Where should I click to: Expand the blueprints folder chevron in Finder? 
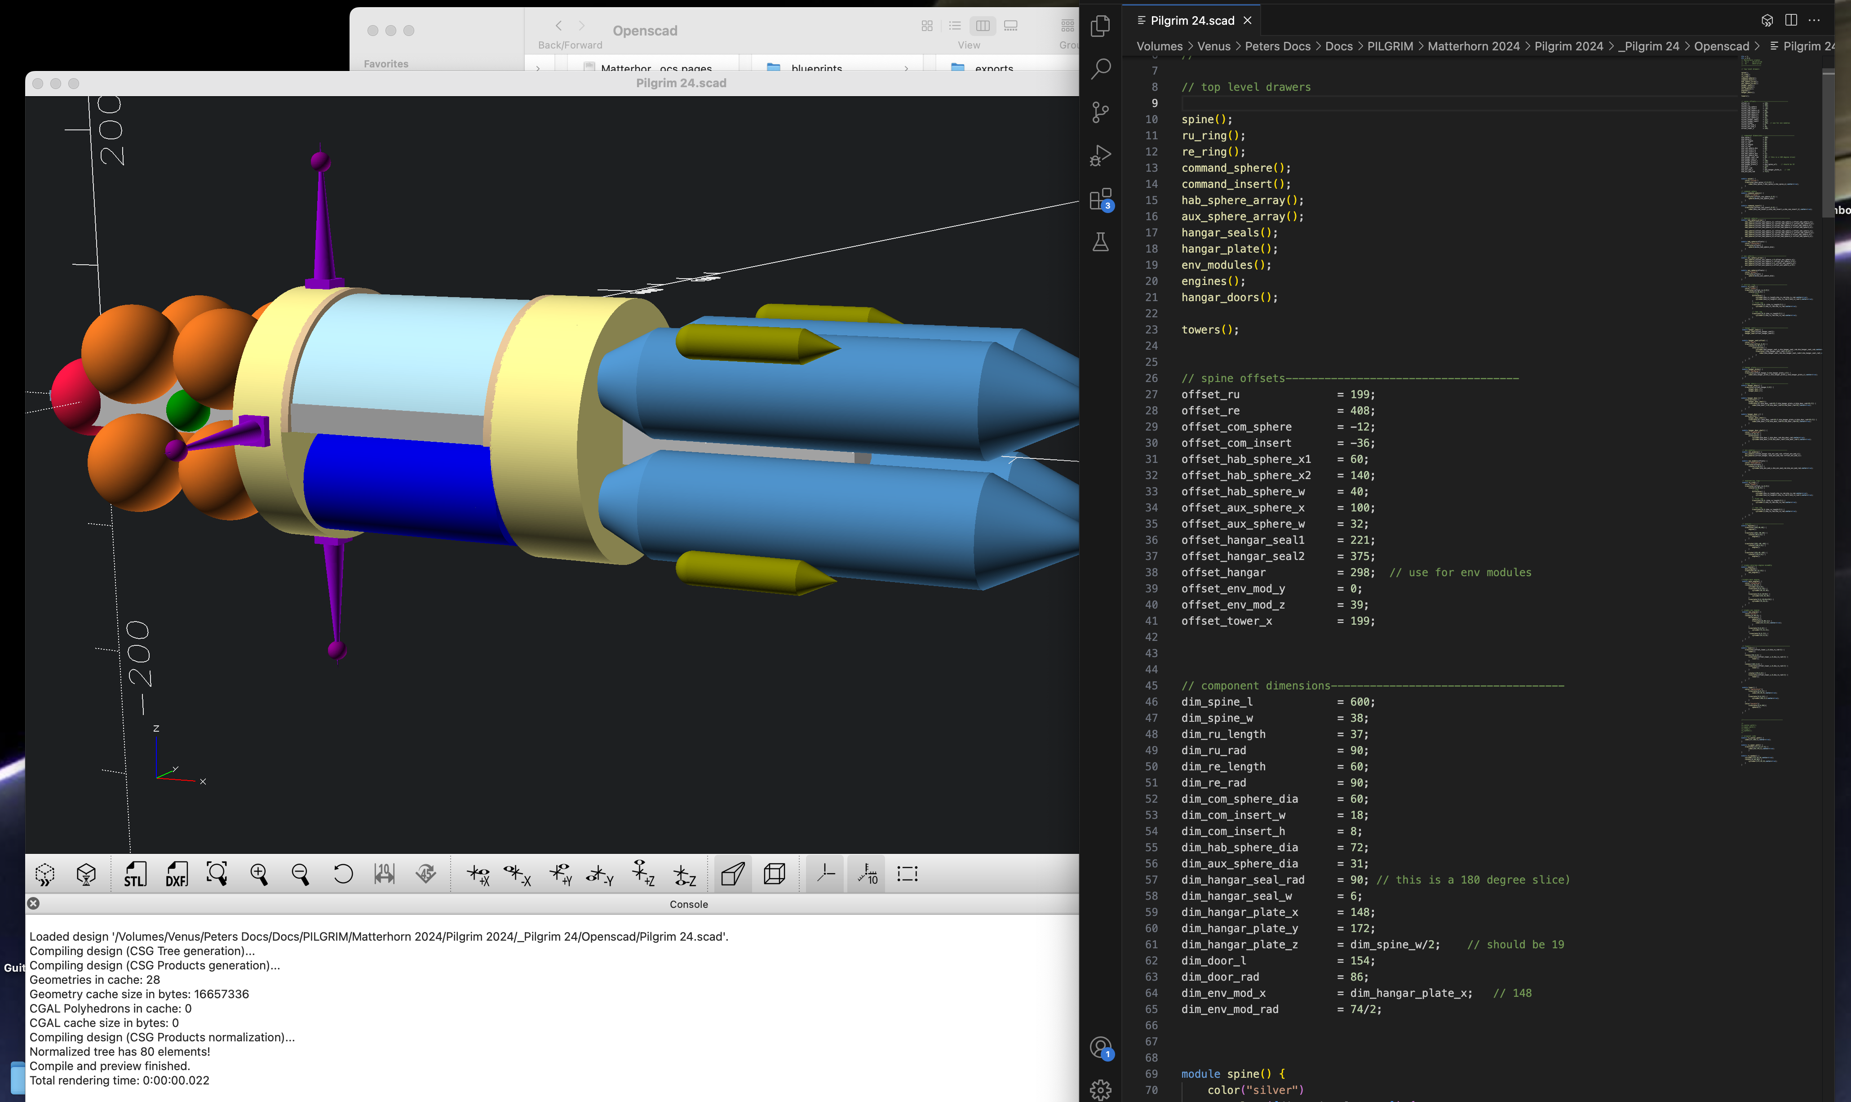pos(906,68)
